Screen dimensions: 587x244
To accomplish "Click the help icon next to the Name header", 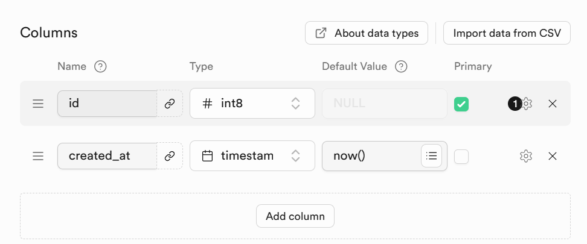I will click(101, 66).
